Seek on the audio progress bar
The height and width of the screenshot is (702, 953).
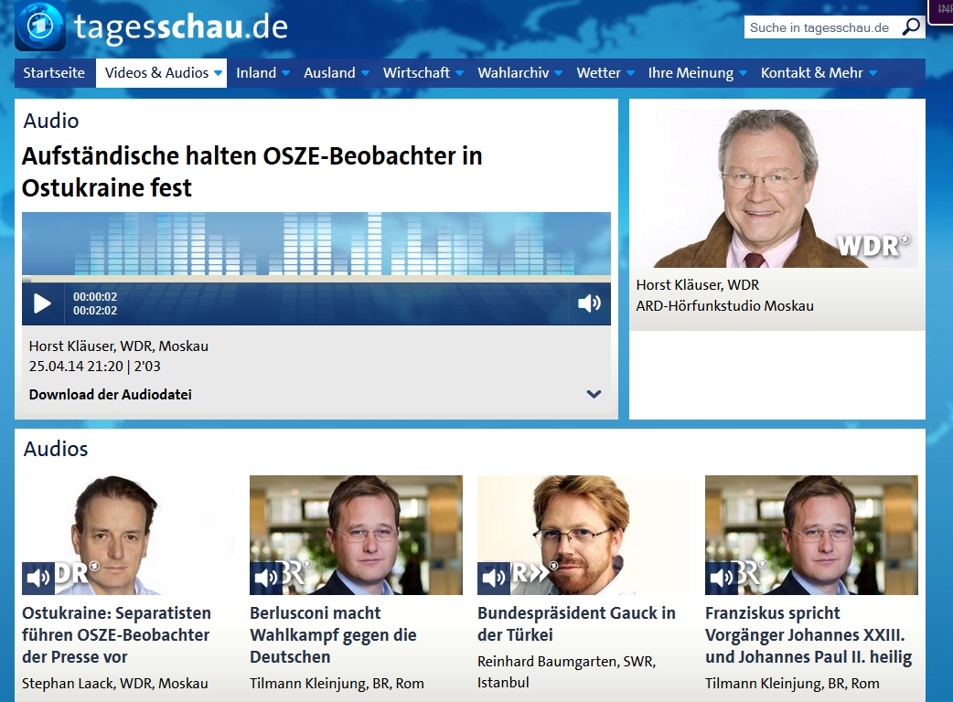click(x=316, y=280)
